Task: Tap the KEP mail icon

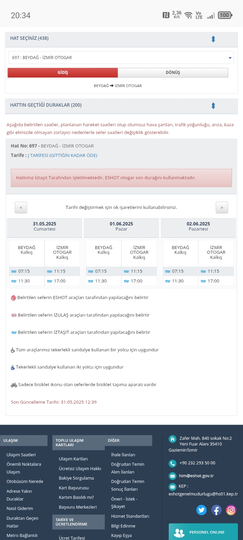Action: click(x=172, y=486)
